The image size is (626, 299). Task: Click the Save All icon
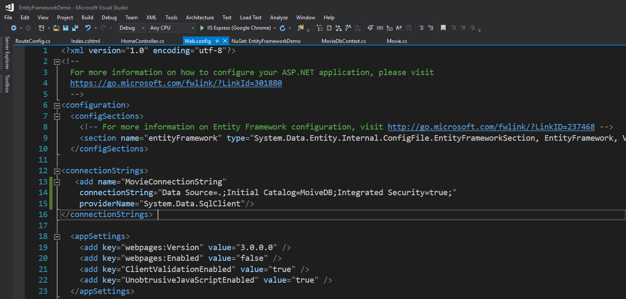75,27
